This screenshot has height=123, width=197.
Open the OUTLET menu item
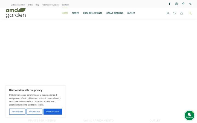click(131, 13)
